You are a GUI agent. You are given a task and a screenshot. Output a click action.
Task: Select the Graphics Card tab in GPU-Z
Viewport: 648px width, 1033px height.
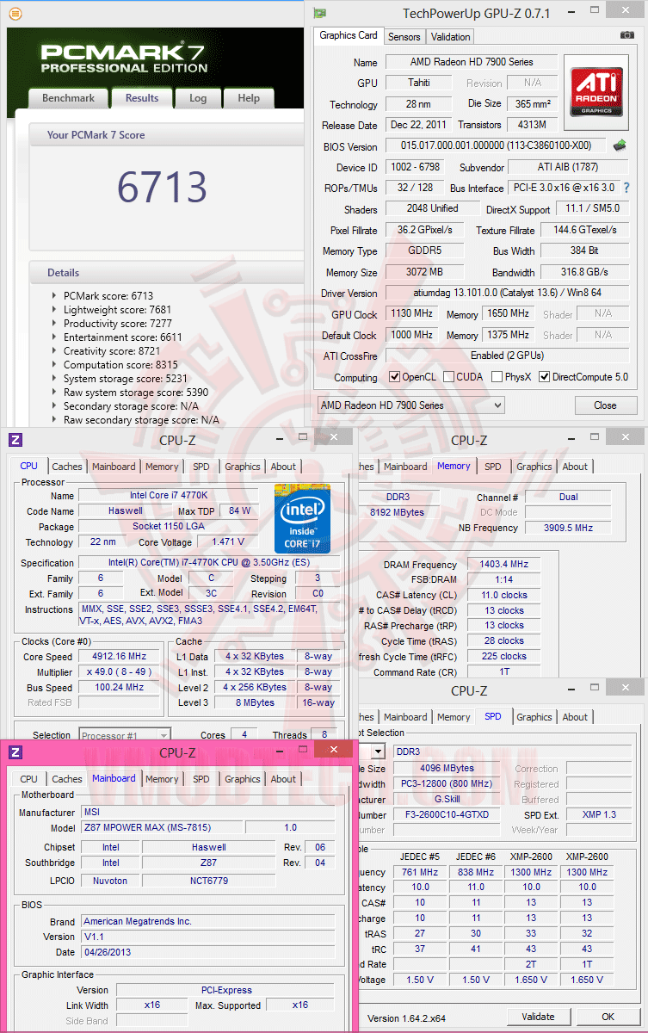pyautogui.click(x=349, y=35)
